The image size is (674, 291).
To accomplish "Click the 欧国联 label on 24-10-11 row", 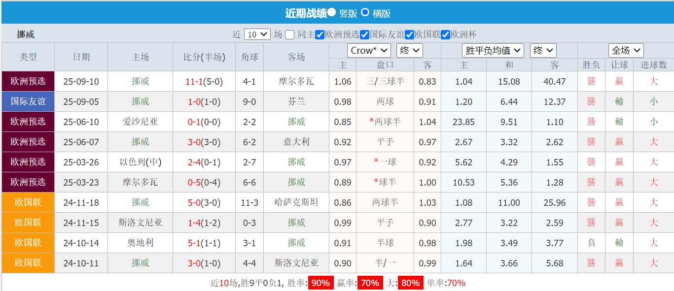I will [x=28, y=263].
